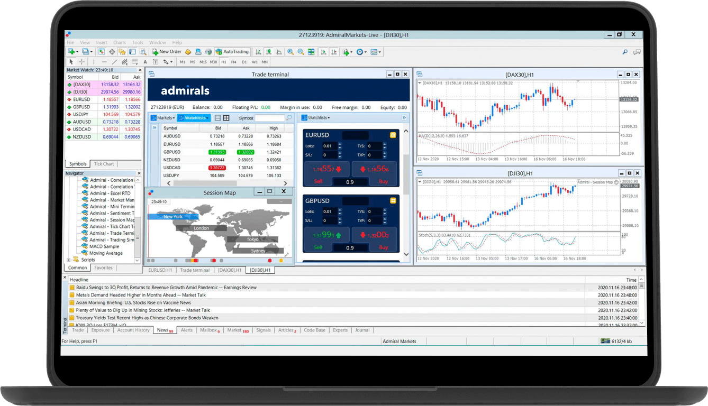Select the vertical line drawing tool

(x=94, y=62)
